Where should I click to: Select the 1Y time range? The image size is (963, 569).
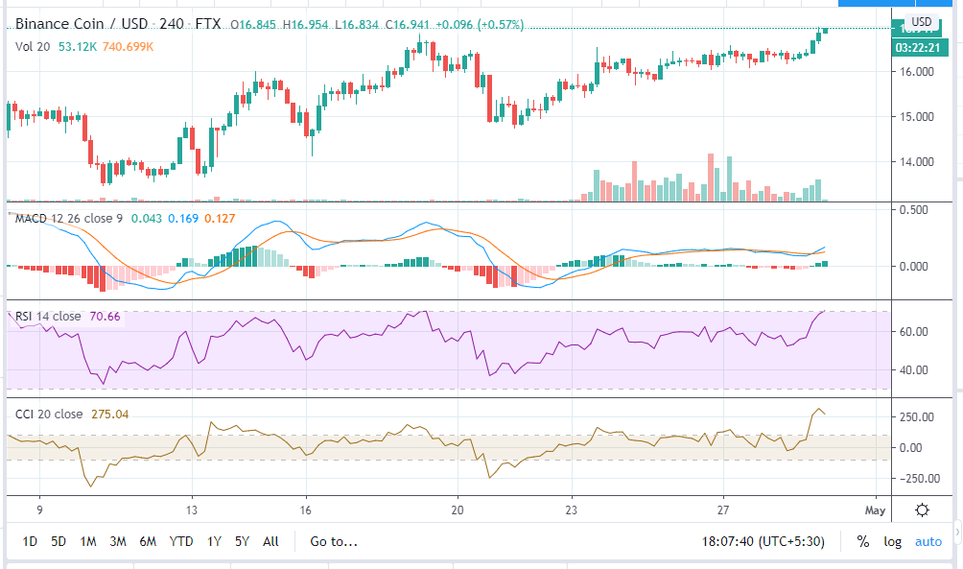[x=214, y=541]
